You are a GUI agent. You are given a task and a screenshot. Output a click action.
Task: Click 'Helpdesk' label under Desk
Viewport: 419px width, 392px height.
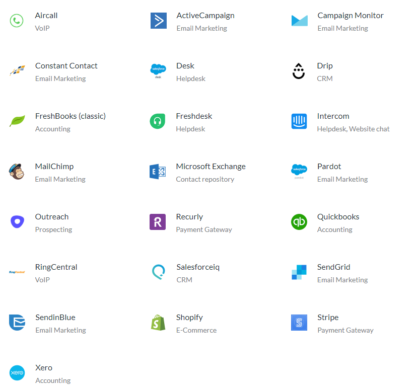(x=191, y=79)
